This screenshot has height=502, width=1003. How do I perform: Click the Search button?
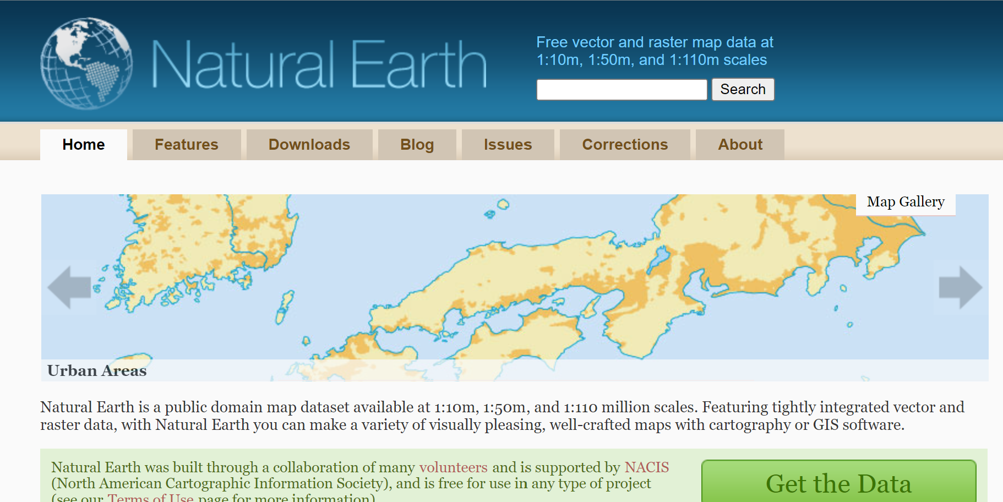pos(743,89)
